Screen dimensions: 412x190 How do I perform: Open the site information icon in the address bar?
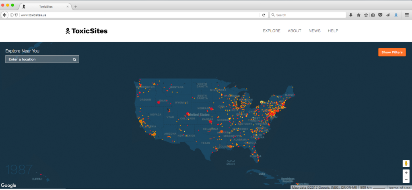[12, 15]
